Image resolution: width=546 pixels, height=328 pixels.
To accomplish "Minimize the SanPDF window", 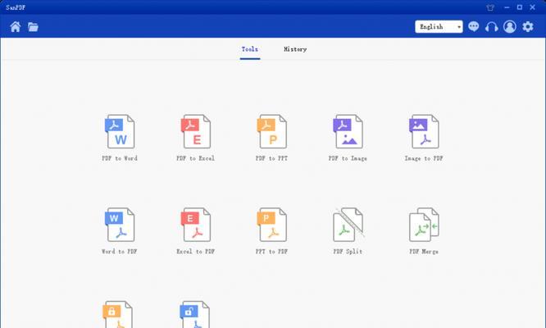I will (507, 7).
